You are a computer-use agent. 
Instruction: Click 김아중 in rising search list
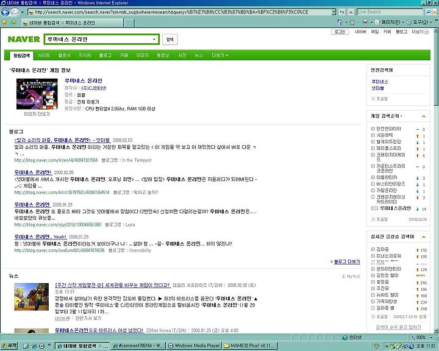[x=382, y=249]
